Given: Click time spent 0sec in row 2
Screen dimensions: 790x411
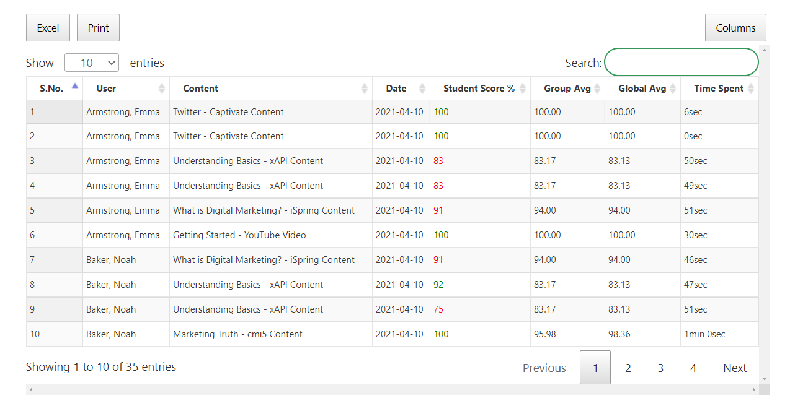Looking at the screenshot, I should tap(693, 136).
